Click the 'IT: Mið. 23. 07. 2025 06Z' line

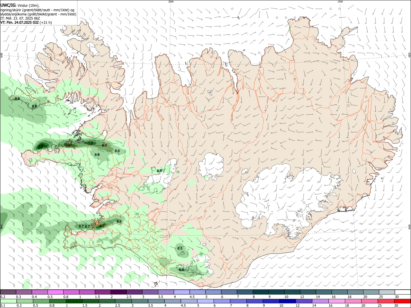(20, 18)
